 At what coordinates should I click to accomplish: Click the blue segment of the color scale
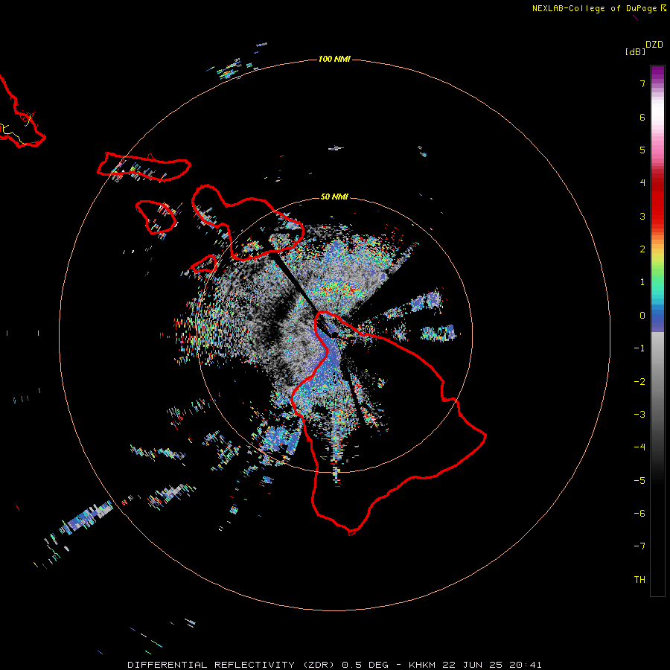point(657,319)
